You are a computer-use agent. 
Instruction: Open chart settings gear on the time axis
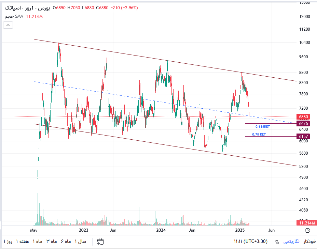(x=307, y=230)
